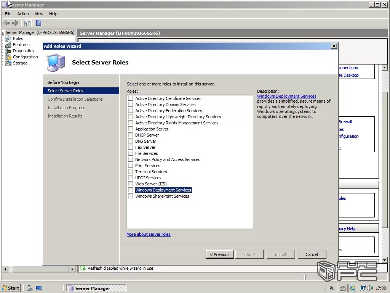
Task: Click the Show Desktop quick launch icon
Action: click(39, 288)
